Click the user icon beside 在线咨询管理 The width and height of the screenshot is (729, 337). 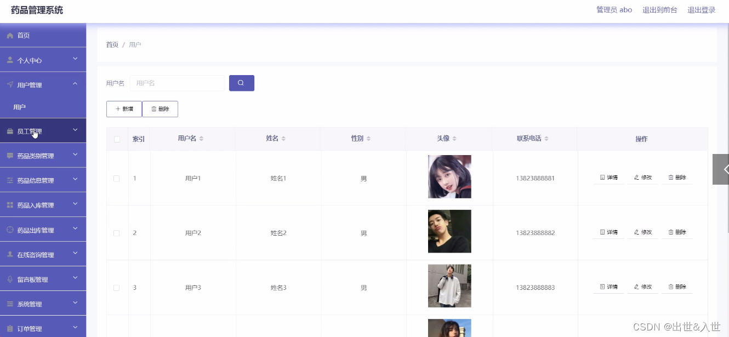pyautogui.click(x=10, y=255)
